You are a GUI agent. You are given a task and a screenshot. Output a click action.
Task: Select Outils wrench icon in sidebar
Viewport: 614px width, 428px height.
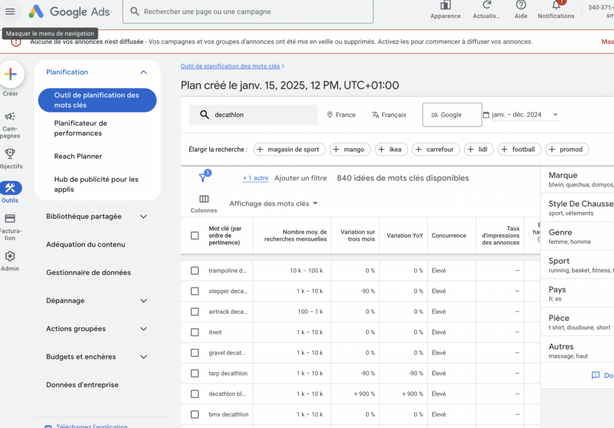[10, 188]
